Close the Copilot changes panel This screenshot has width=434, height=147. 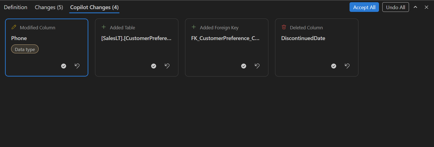(x=426, y=7)
